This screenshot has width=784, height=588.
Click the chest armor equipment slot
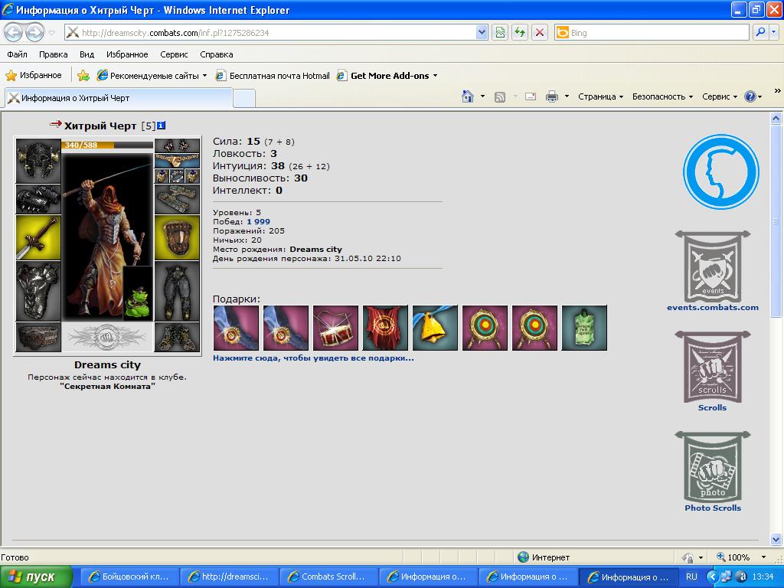(38, 291)
